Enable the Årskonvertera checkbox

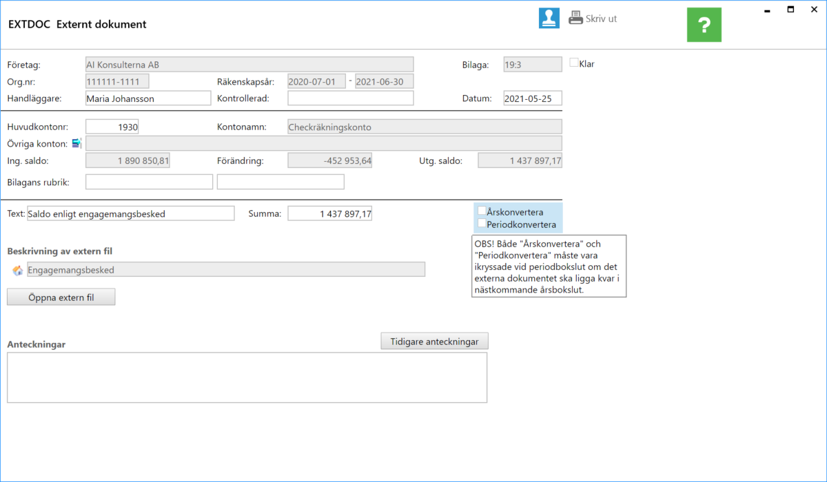[482, 211]
